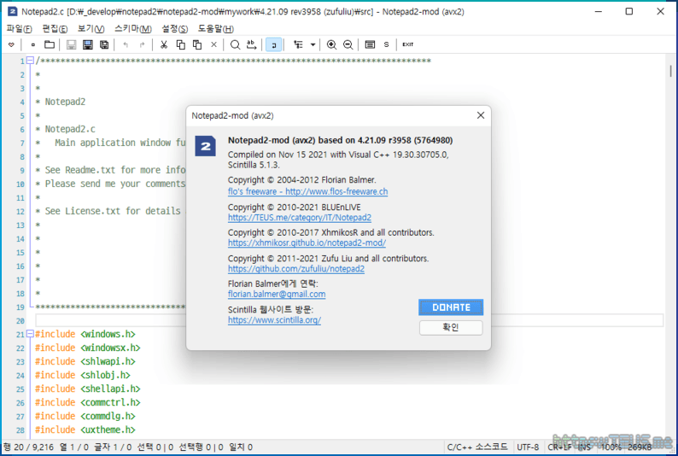
Task: Click the 열 1 / 0 column status
Action: pyautogui.click(x=74, y=447)
